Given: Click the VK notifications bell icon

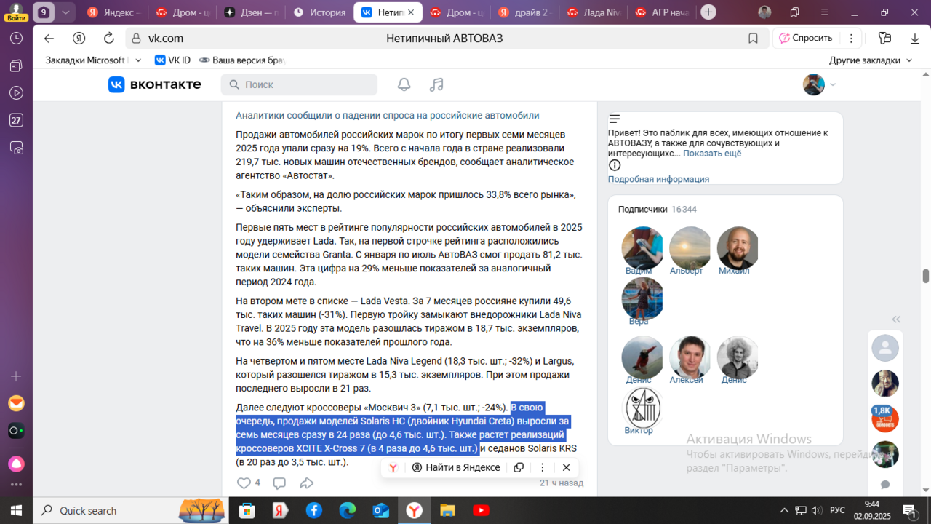Looking at the screenshot, I should pos(404,84).
